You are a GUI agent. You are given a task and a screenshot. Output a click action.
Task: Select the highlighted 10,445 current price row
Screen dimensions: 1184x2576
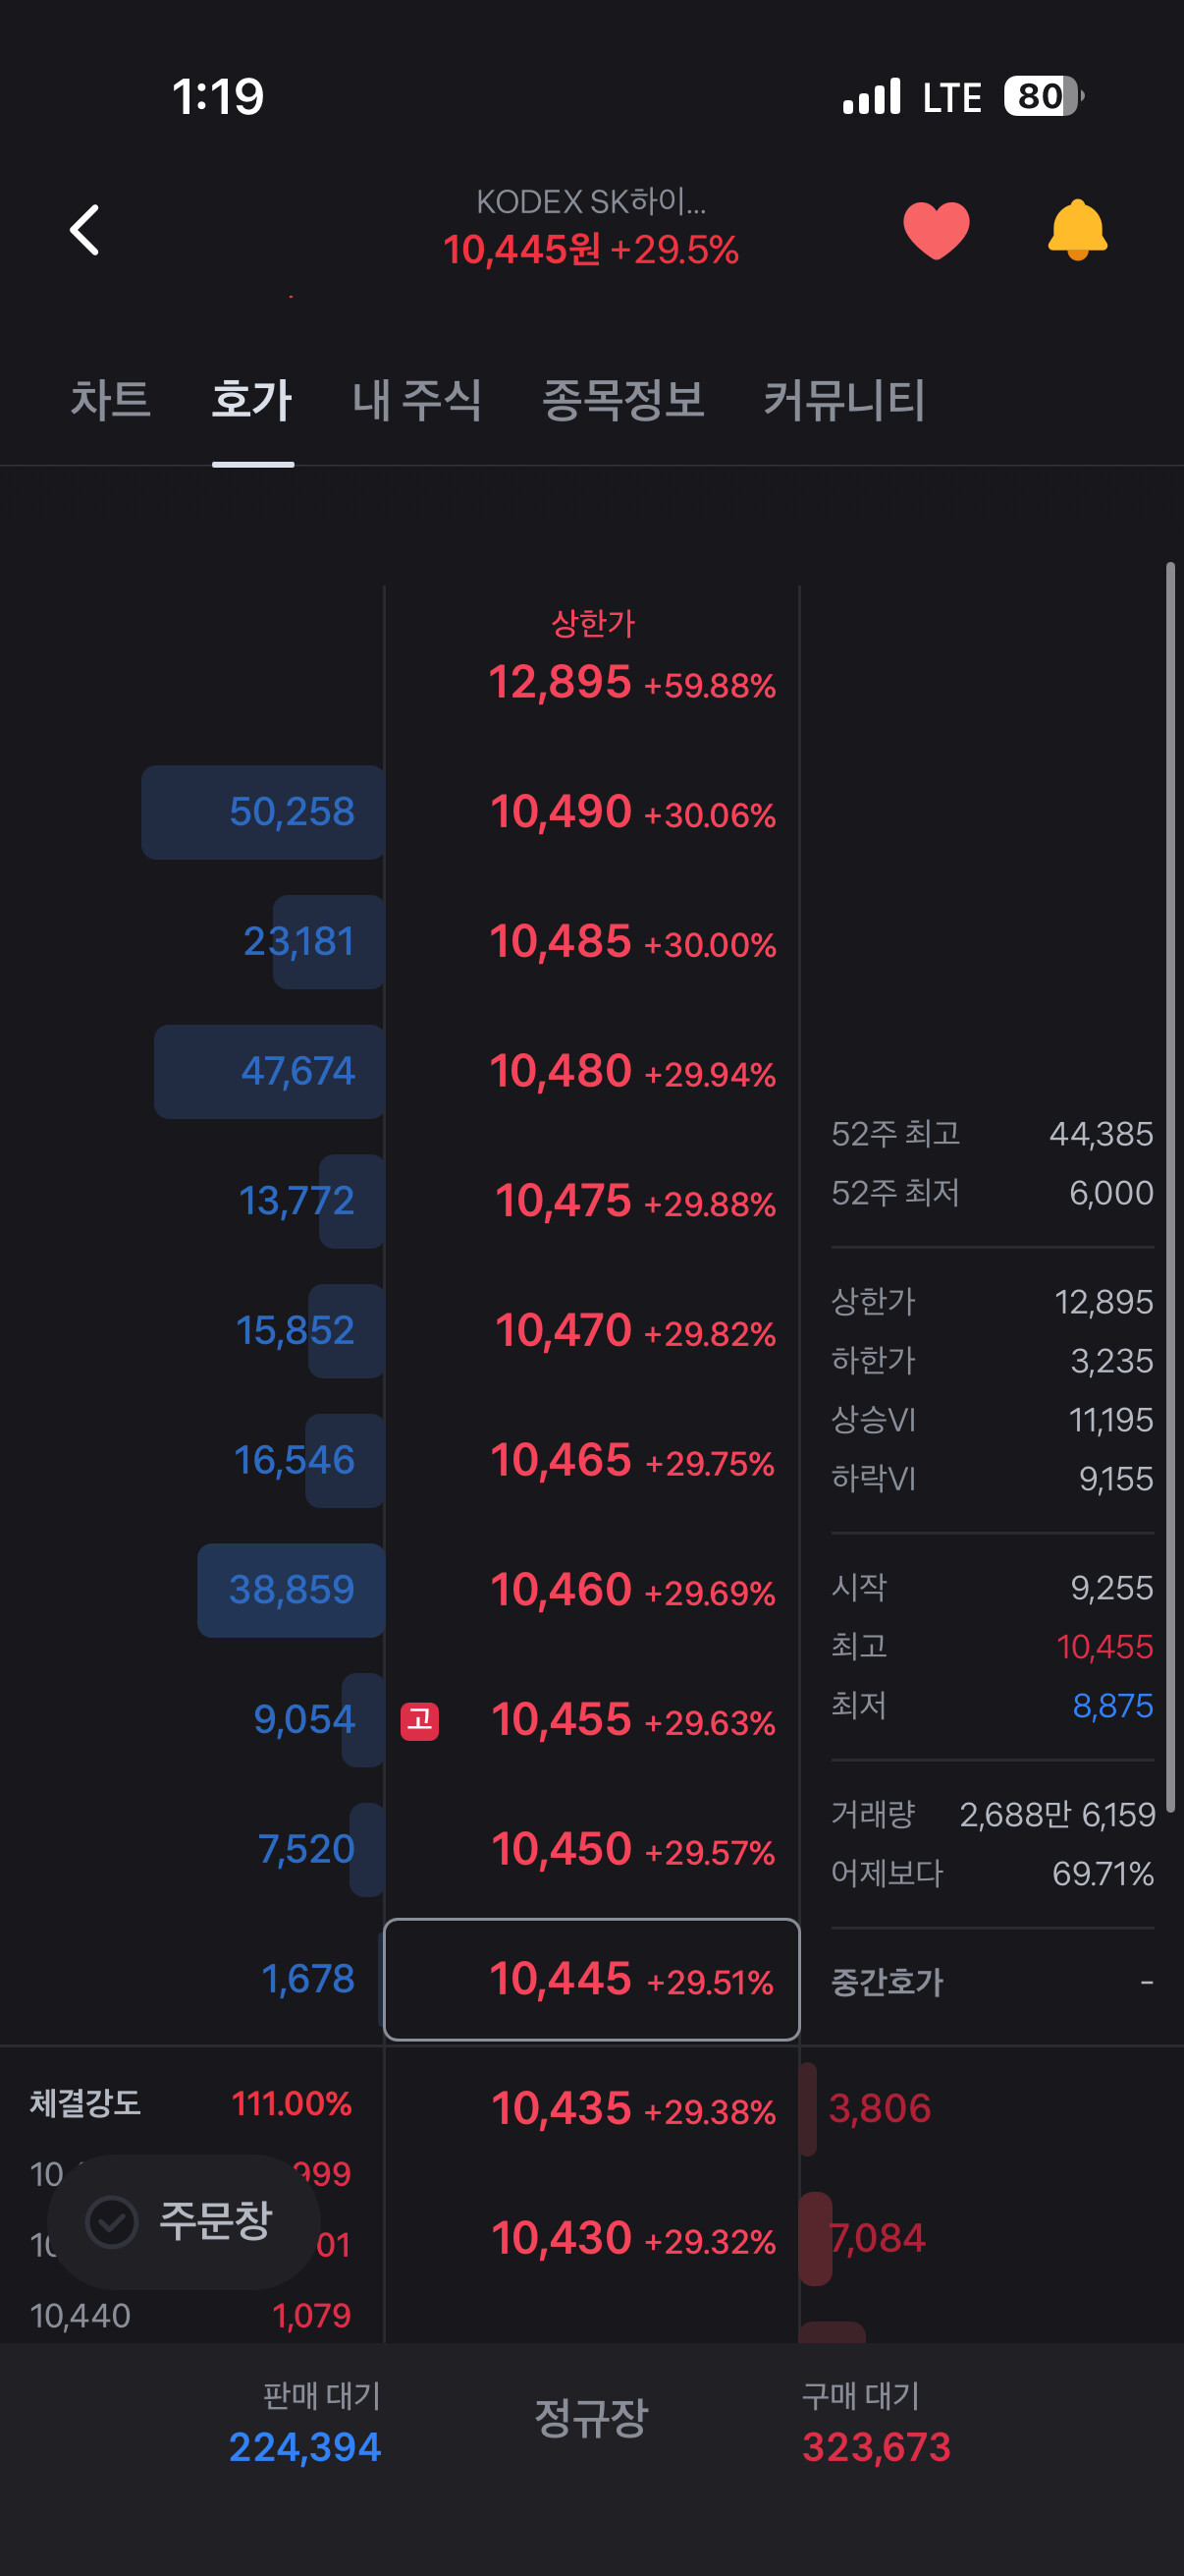point(591,1979)
